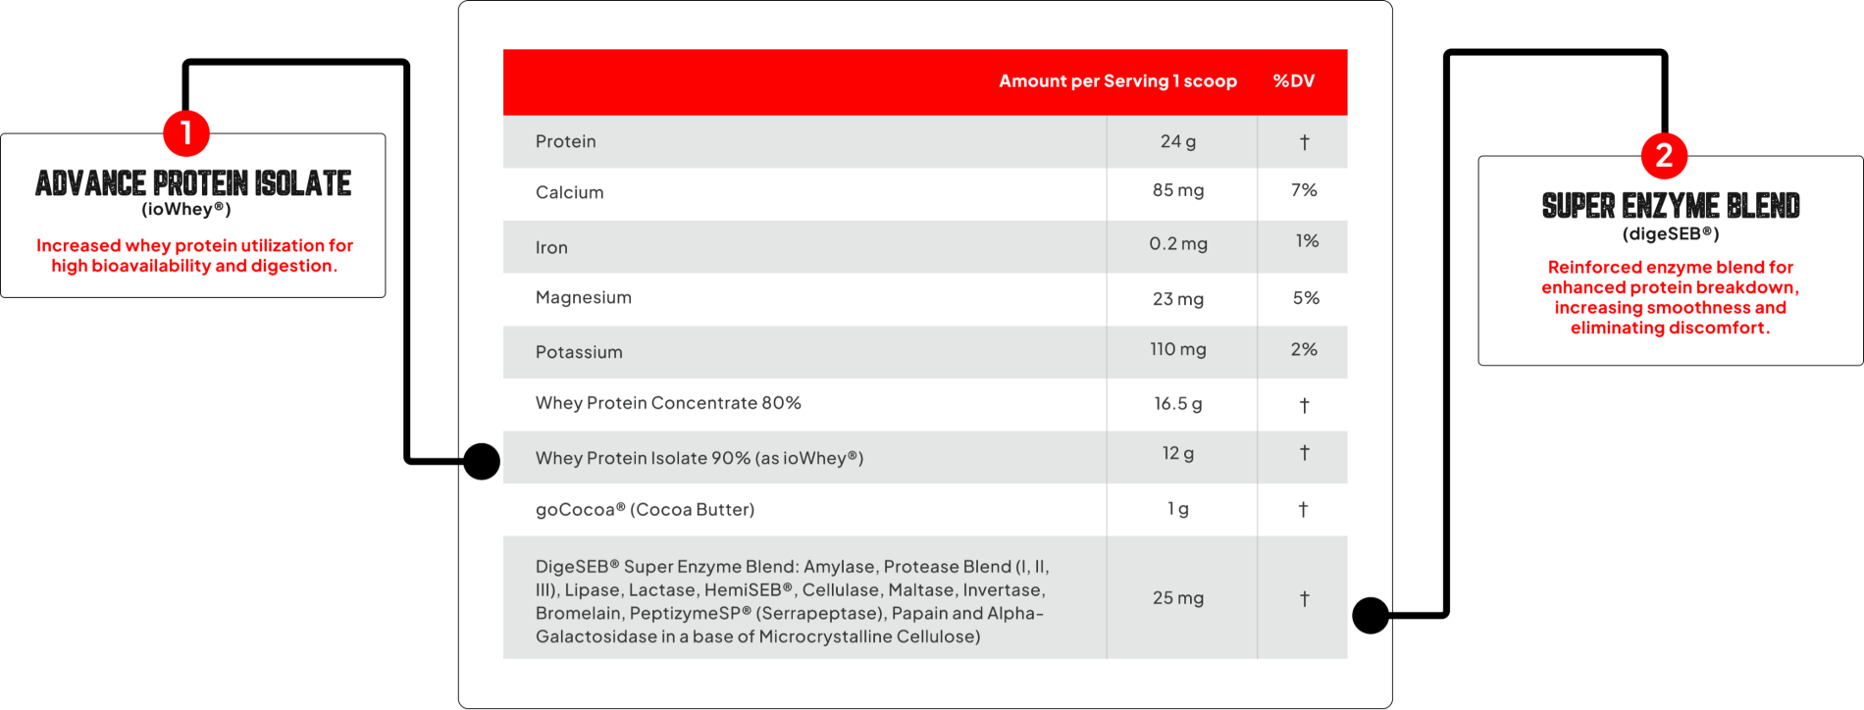Click the red whey protein utilization description
Screen dimensions: 1864x710
pyautogui.click(x=194, y=255)
